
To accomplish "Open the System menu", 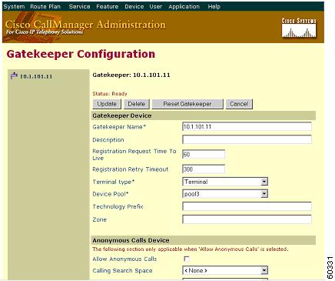I will point(14,6).
